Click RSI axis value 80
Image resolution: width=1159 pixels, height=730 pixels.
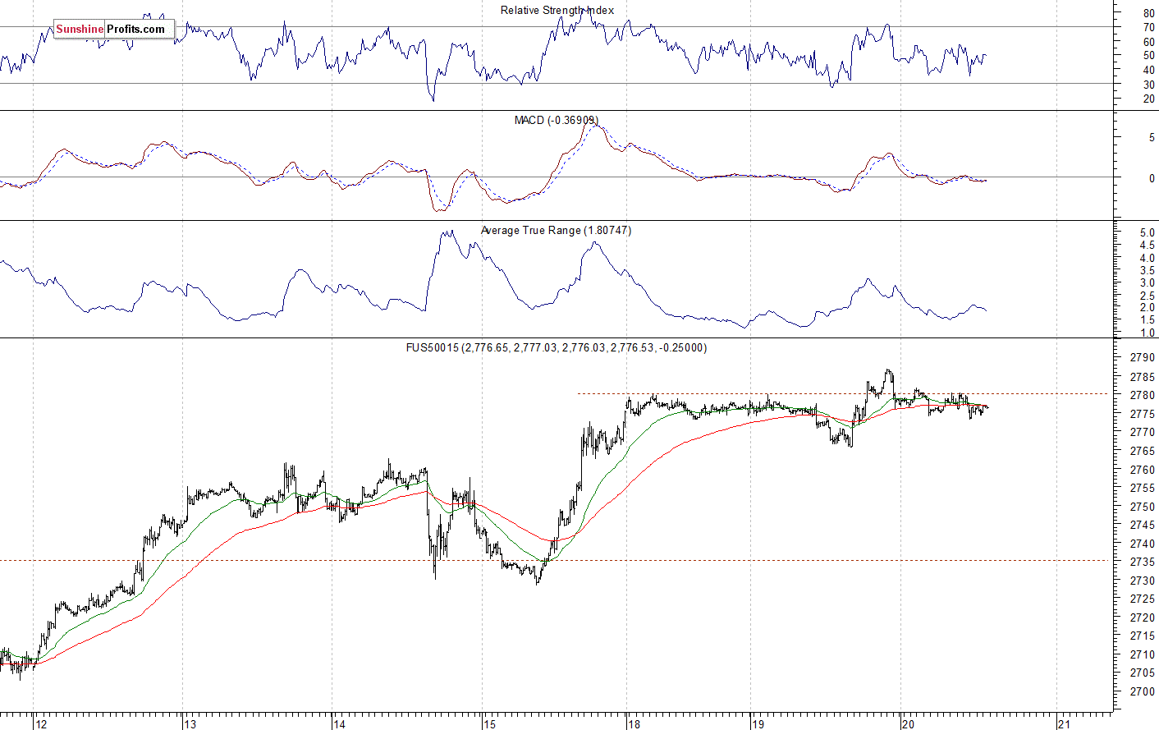click(x=1148, y=14)
